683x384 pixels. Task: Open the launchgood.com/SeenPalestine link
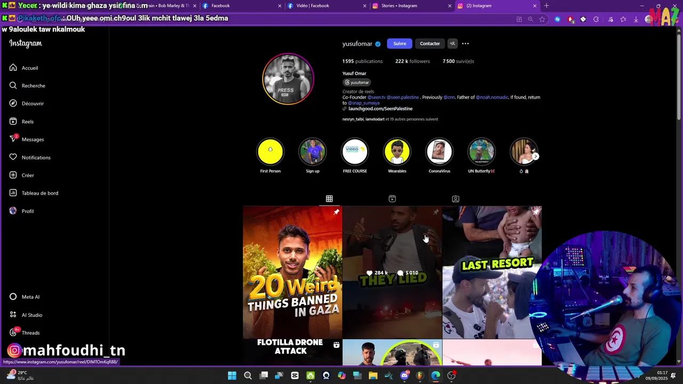(x=380, y=109)
